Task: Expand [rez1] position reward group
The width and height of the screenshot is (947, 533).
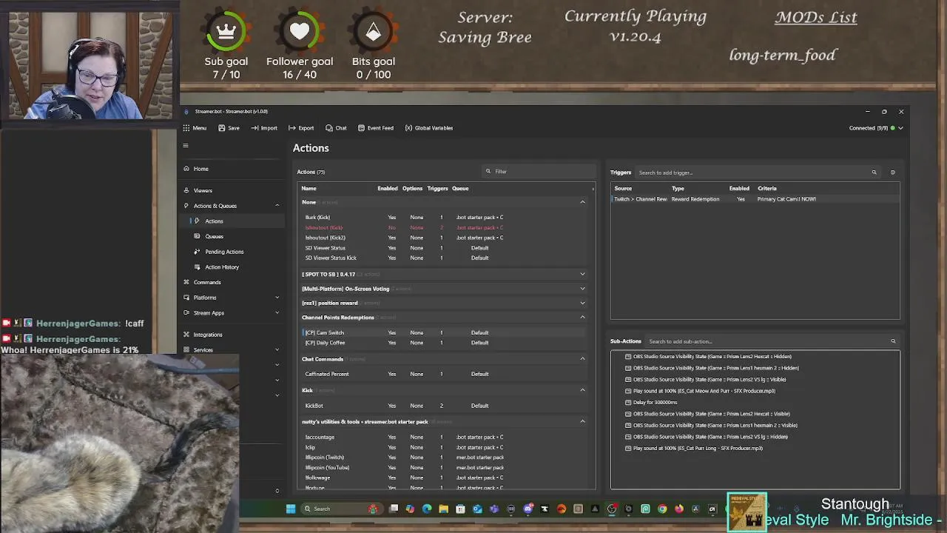Action: pos(582,303)
